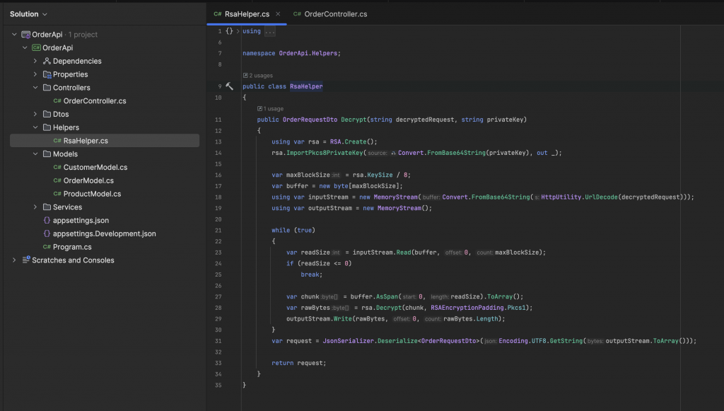Screen dimensions: 724x411
Task: Open OrderModel.cs in the solution tree
Action: click(88, 180)
